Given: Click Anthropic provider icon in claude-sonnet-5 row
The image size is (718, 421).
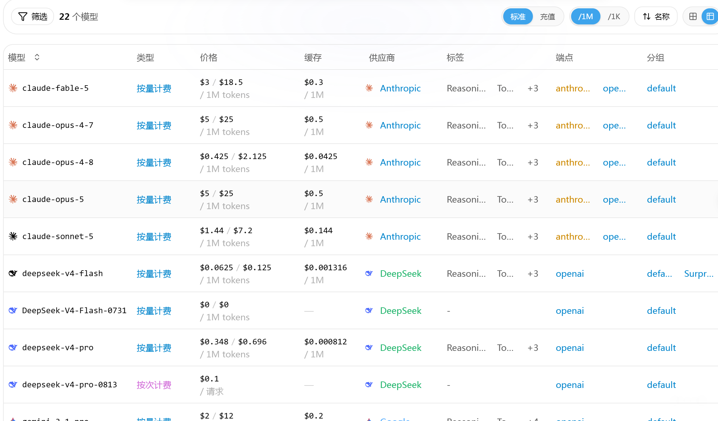Looking at the screenshot, I should [369, 236].
